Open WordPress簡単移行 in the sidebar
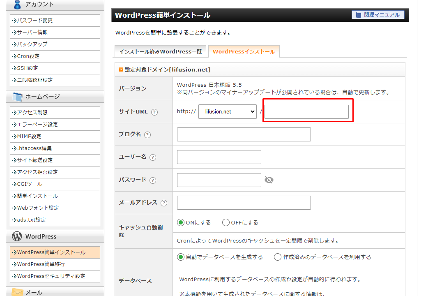This screenshot has width=428, height=296. 55,264
